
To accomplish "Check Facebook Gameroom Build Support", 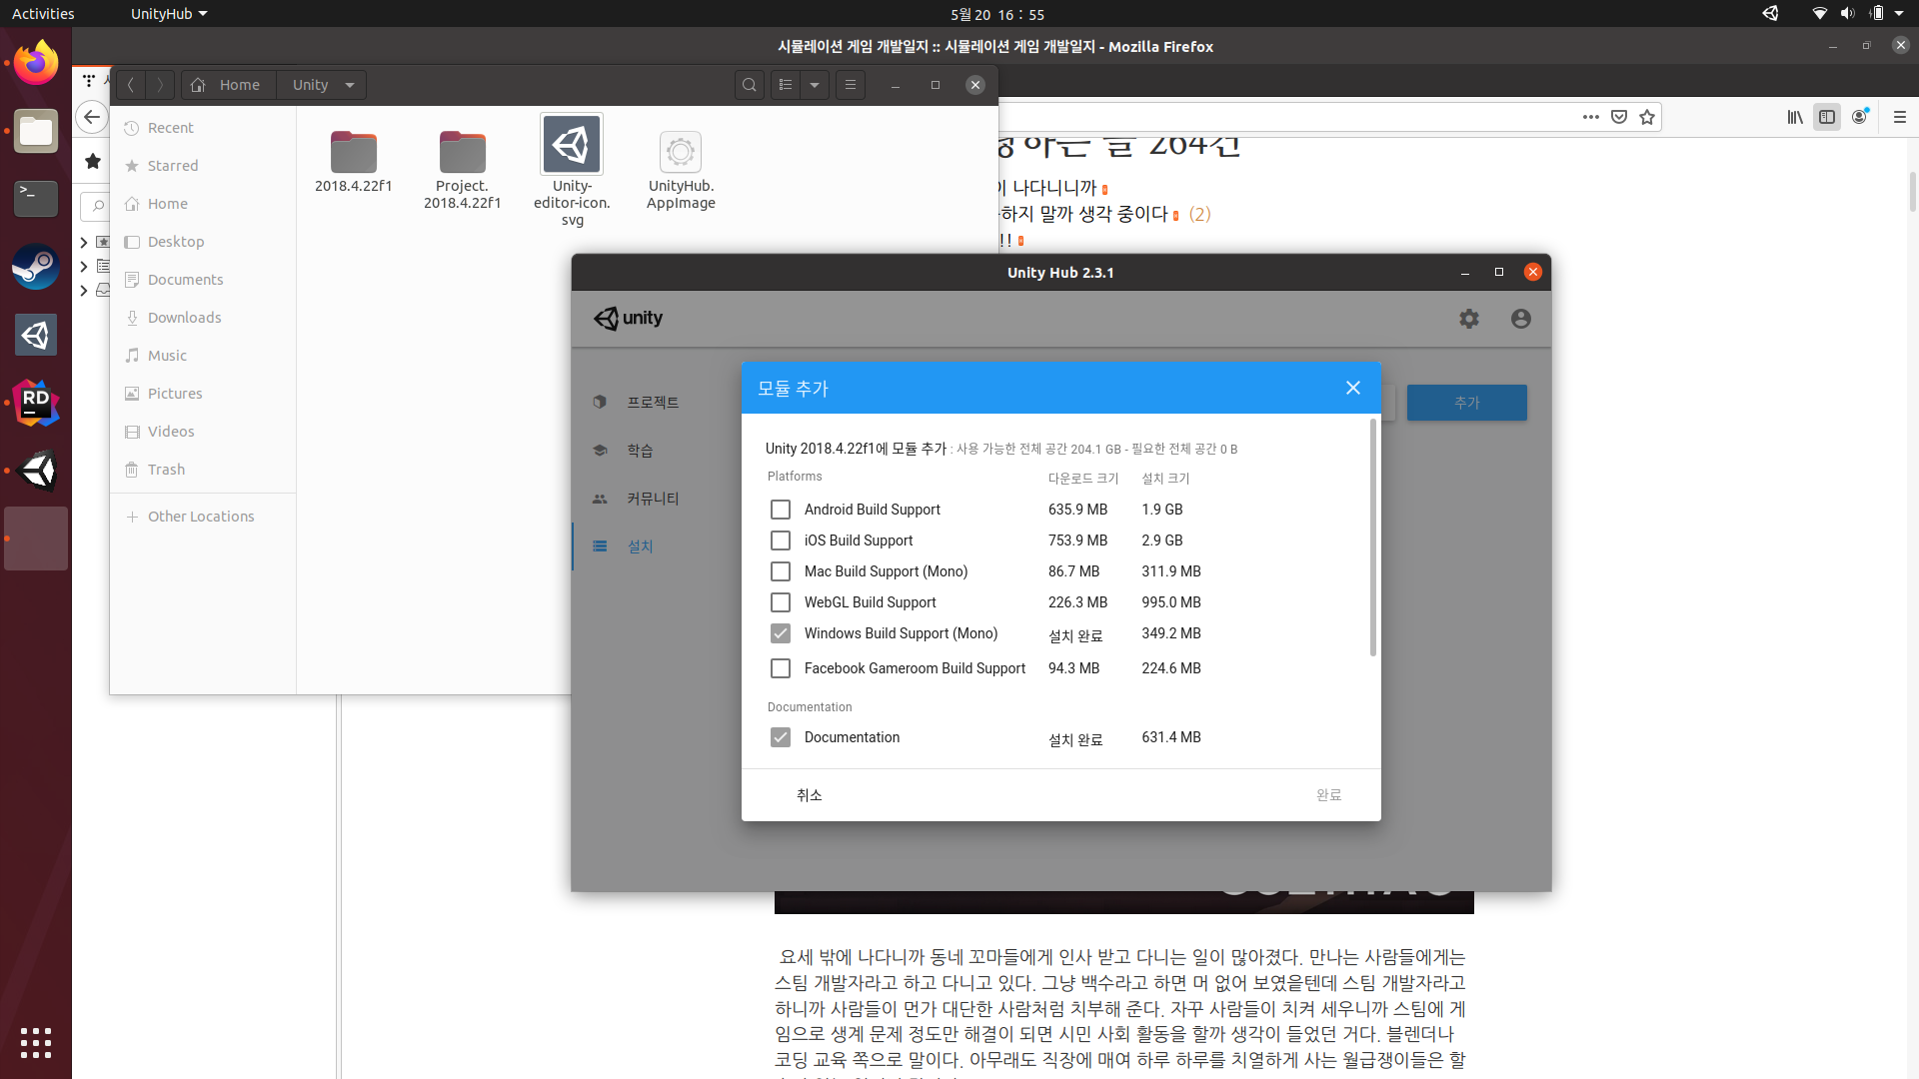I will click(x=781, y=668).
